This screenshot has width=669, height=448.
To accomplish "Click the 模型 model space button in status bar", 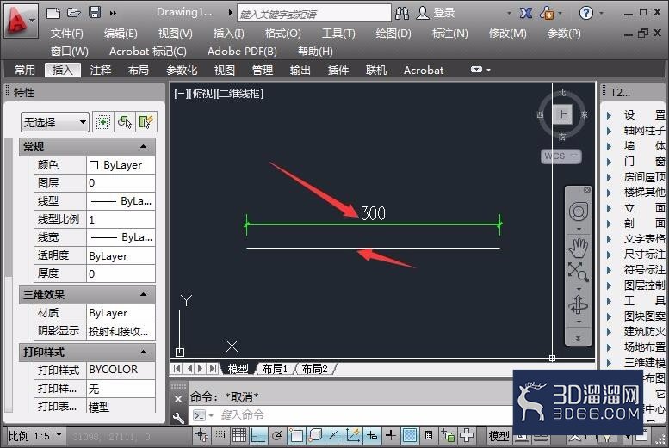I will click(499, 436).
